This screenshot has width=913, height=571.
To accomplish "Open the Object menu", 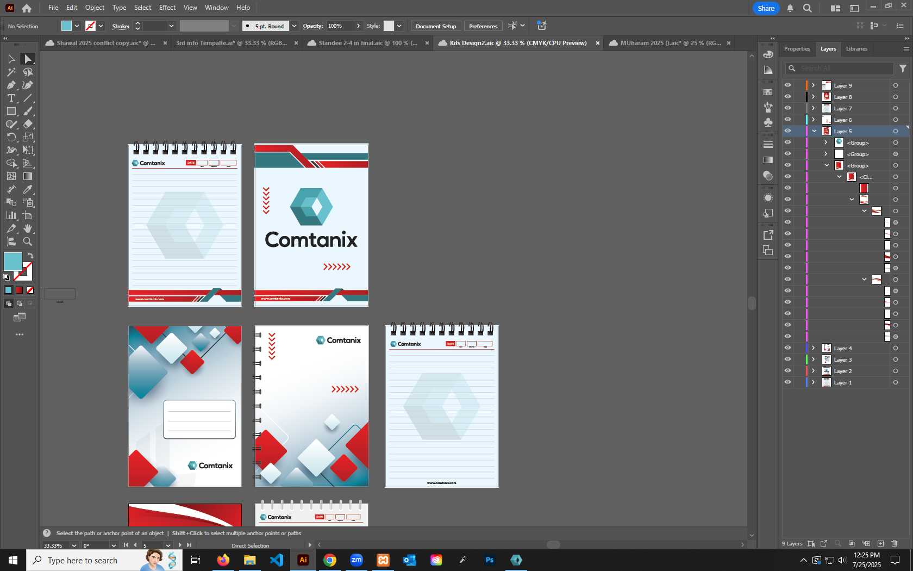I will tap(95, 8).
